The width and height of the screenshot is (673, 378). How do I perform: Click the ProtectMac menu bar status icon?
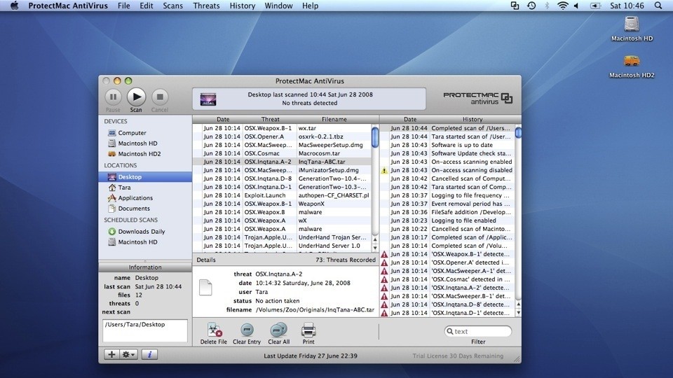pyautogui.click(x=515, y=6)
